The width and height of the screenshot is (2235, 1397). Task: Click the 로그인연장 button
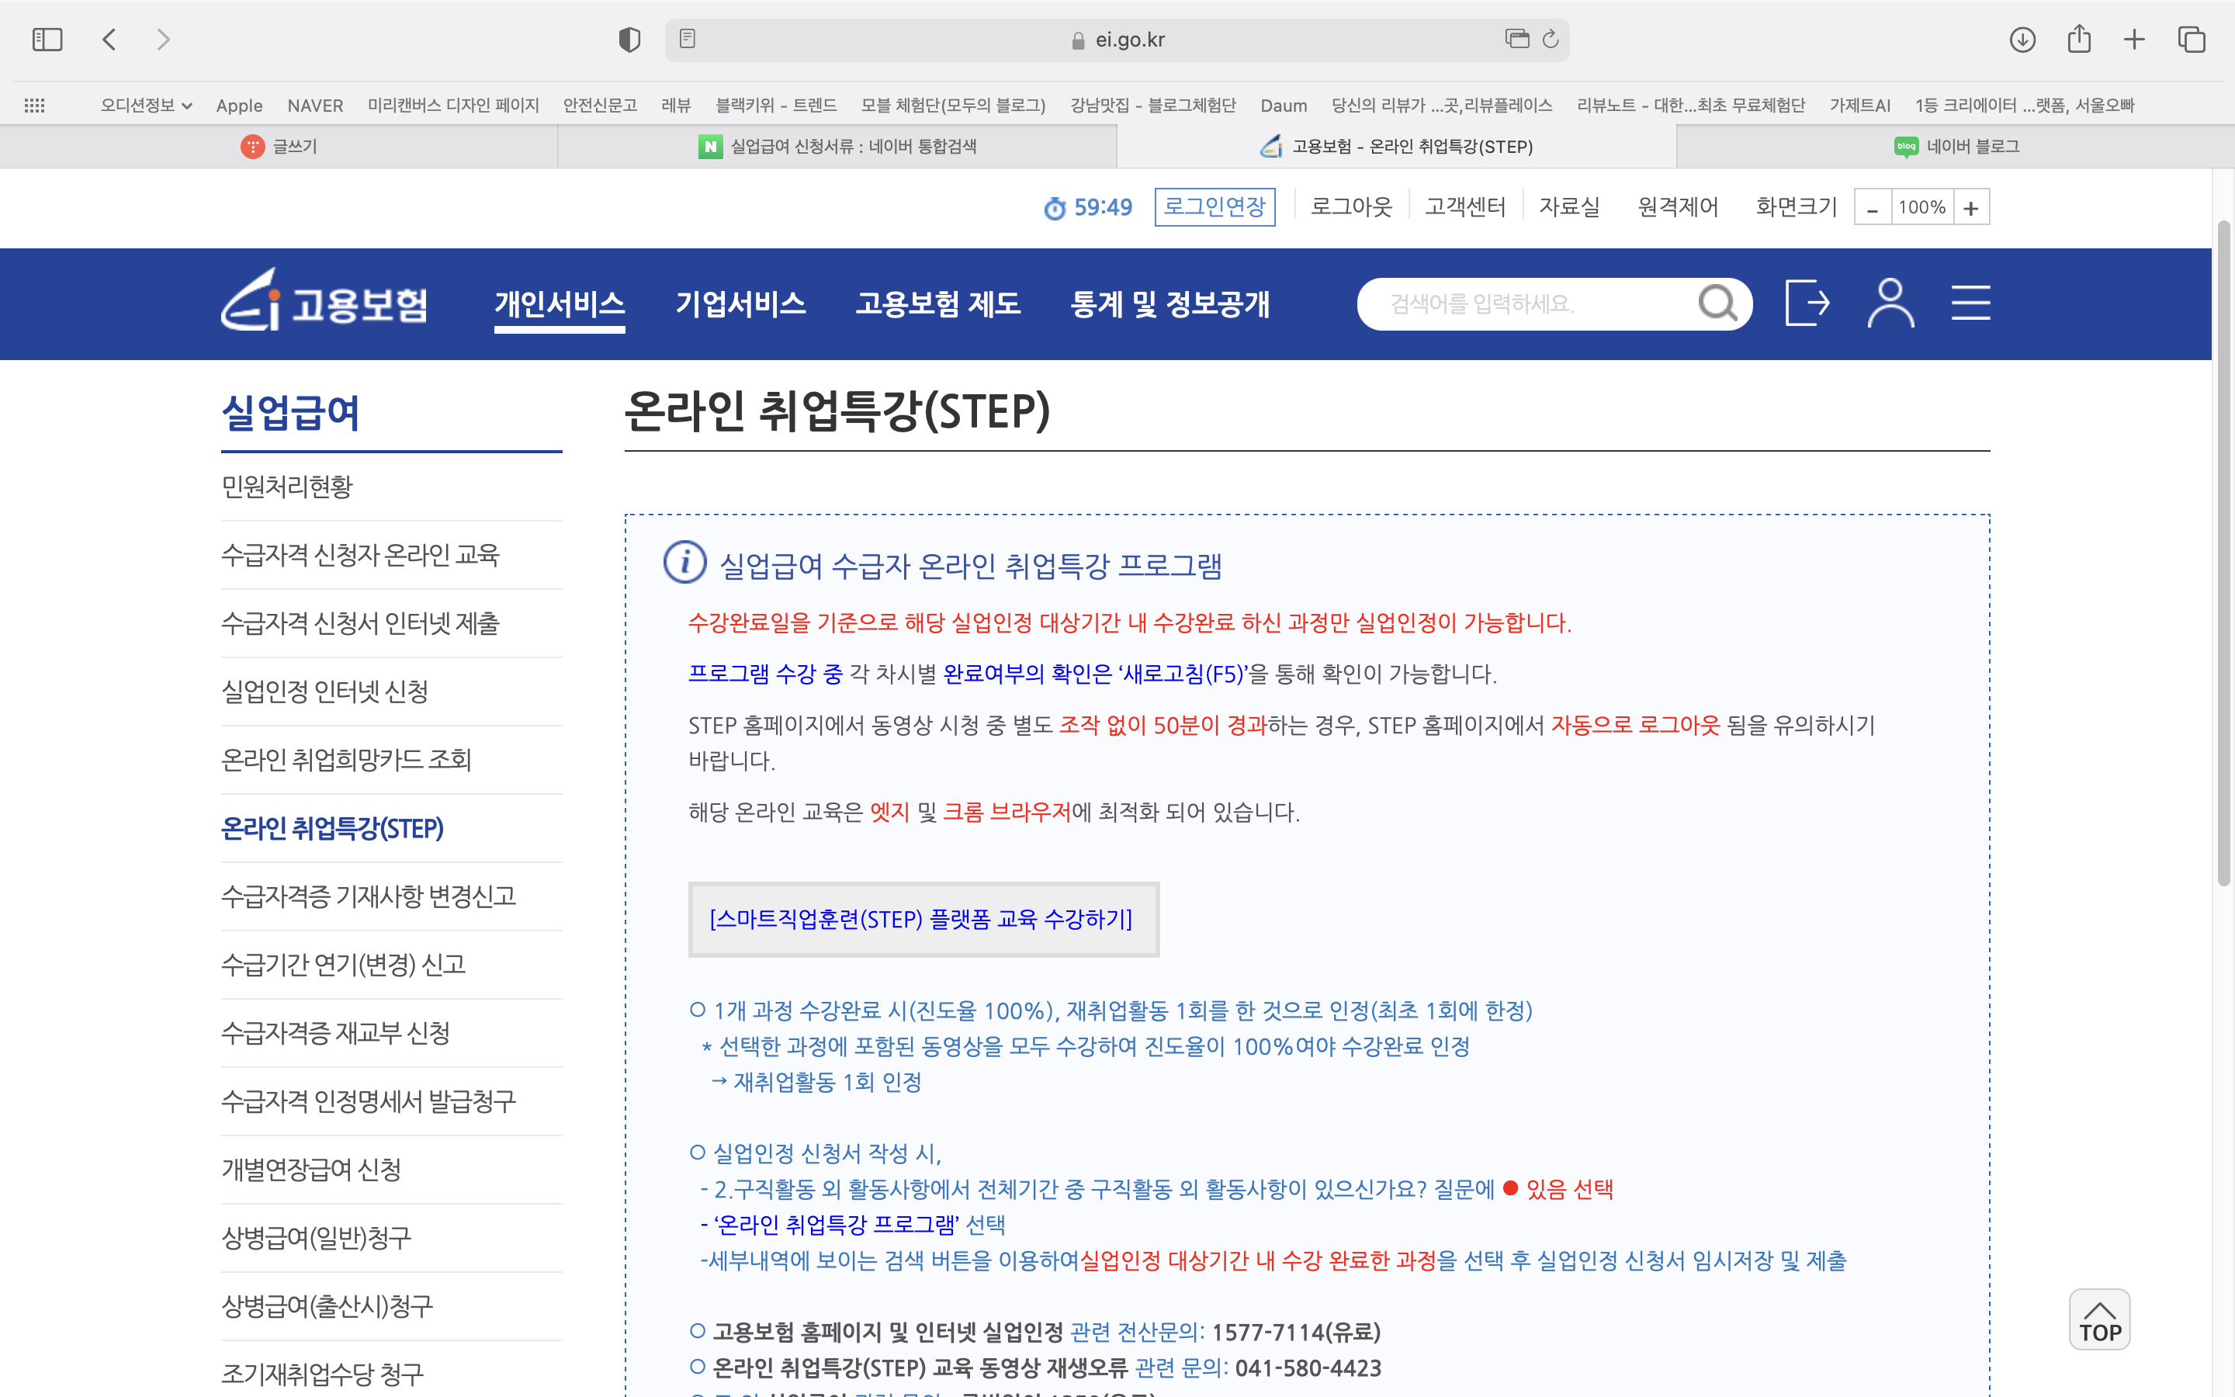[1215, 207]
